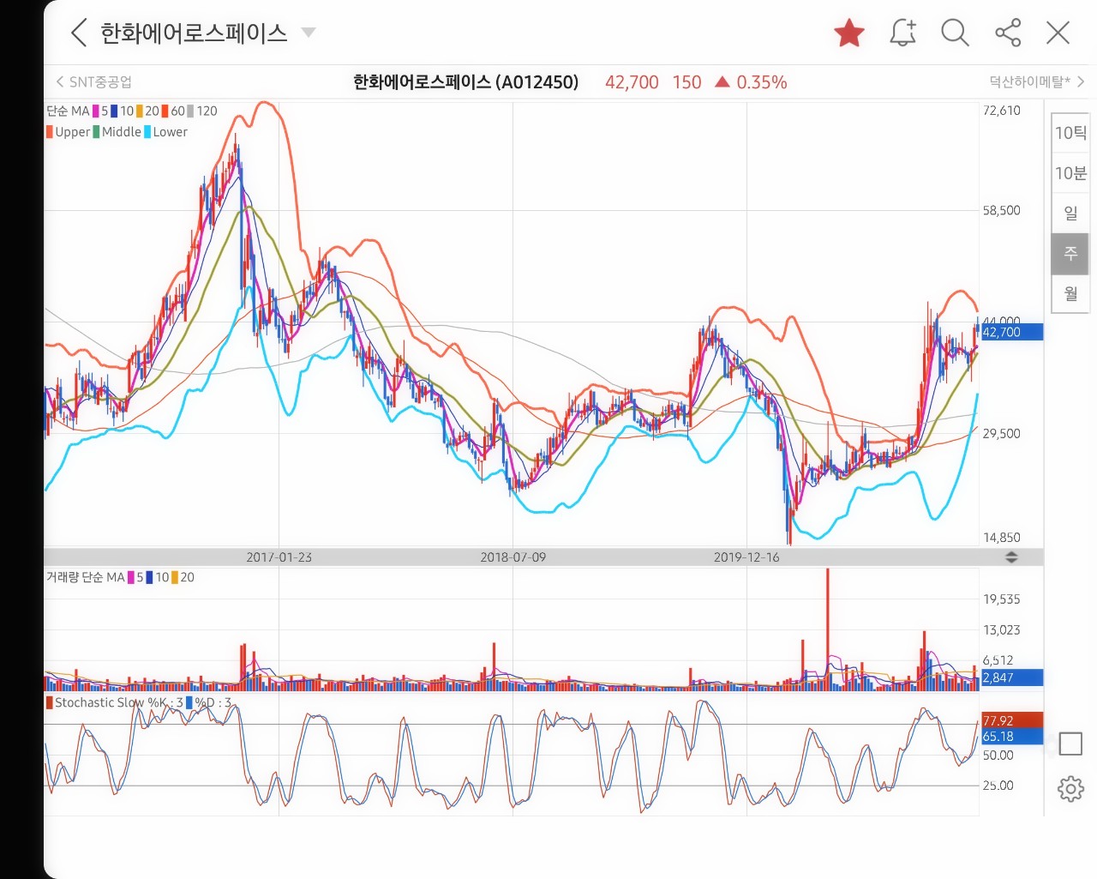This screenshot has height=879, width=1097.
Task: Click the 2017-01-23 date marker
Action: (279, 557)
